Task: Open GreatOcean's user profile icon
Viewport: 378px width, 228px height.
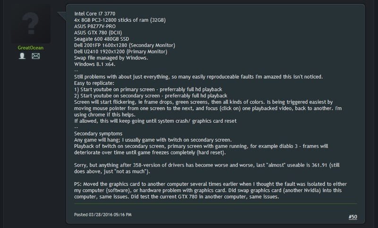Action: click(22, 56)
